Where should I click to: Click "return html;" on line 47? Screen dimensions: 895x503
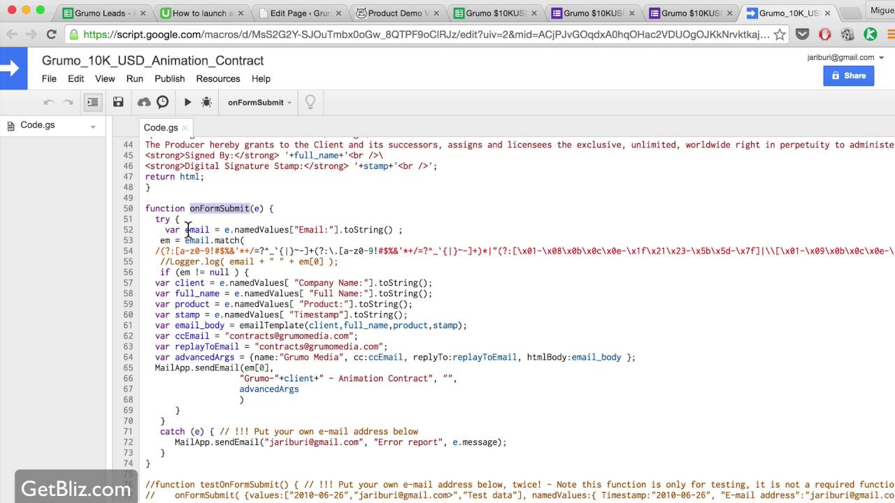point(175,177)
